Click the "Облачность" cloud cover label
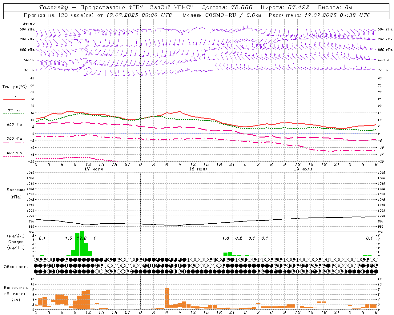The width and height of the screenshot is (394, 315). [x=16, y=267]
